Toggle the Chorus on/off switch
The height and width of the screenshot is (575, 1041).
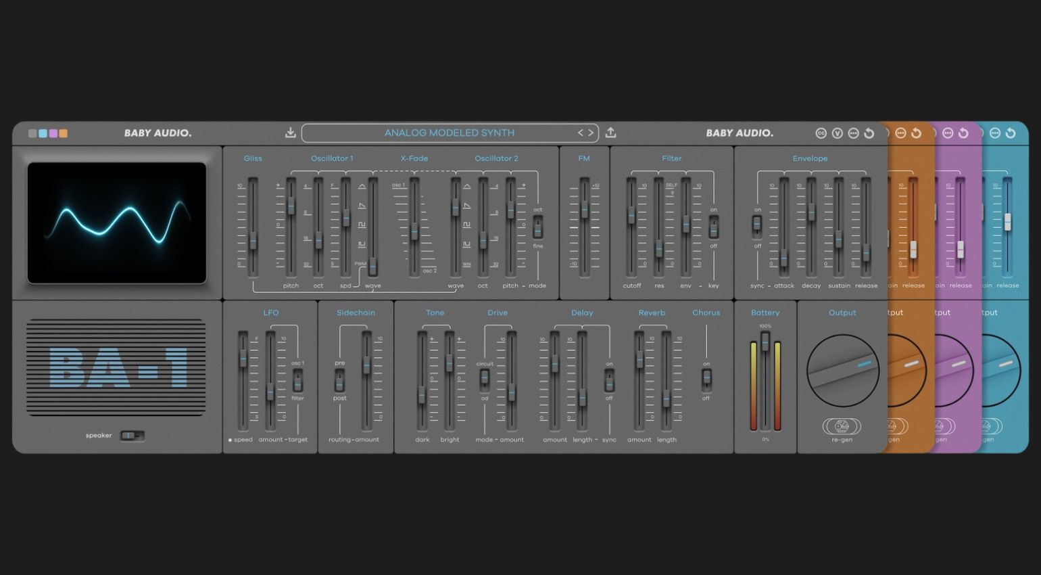click(706, 381)
